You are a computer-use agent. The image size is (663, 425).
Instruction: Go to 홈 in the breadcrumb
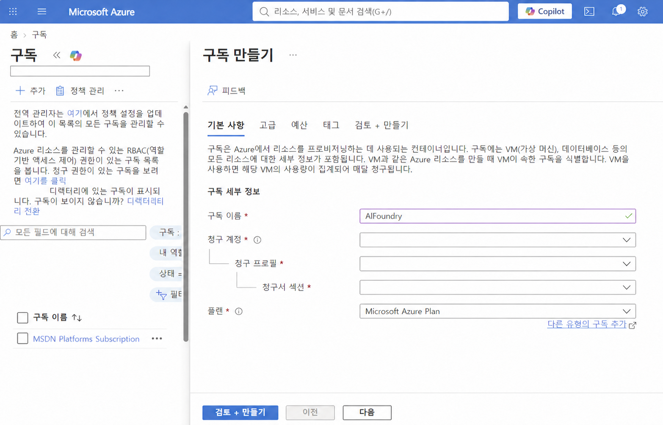point(14,34)
